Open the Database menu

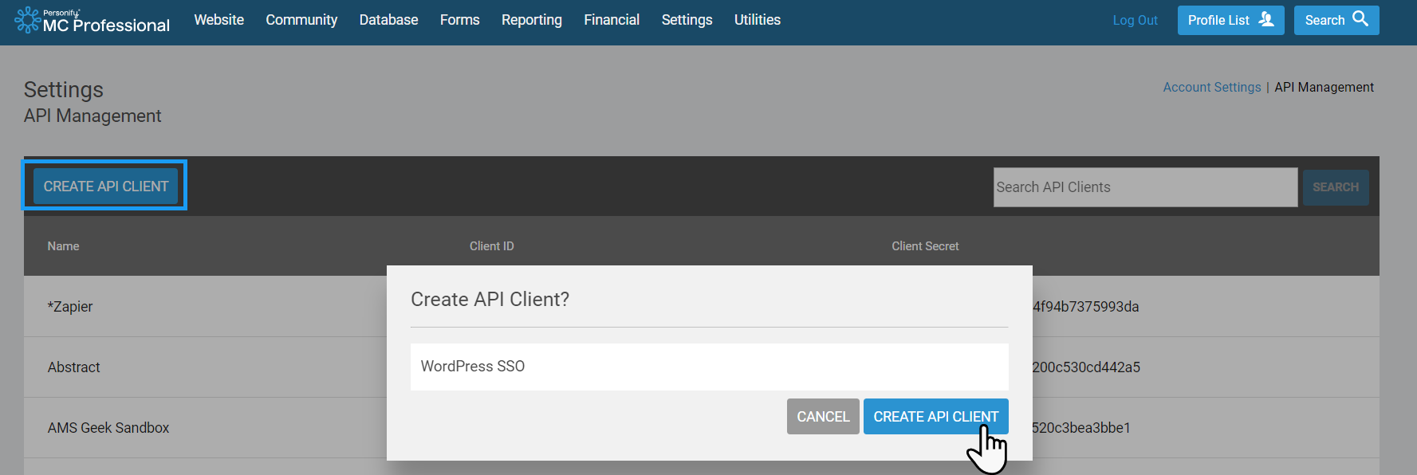click(x=388, y=20)
